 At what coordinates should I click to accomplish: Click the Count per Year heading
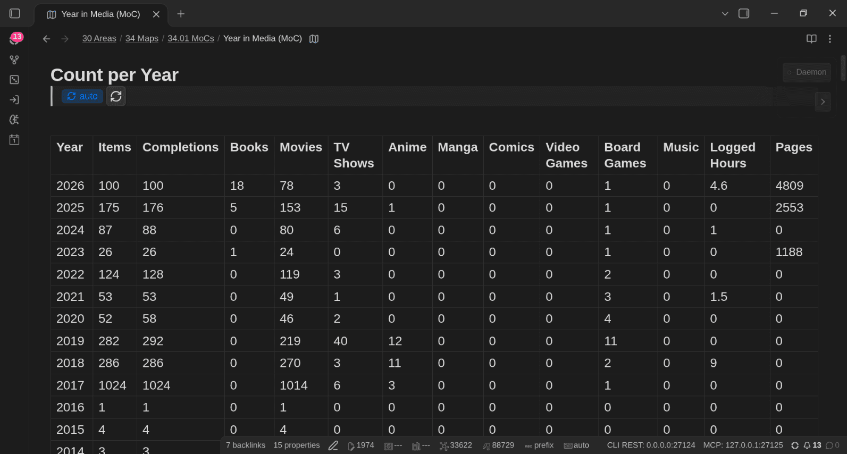tap(114, 75)
